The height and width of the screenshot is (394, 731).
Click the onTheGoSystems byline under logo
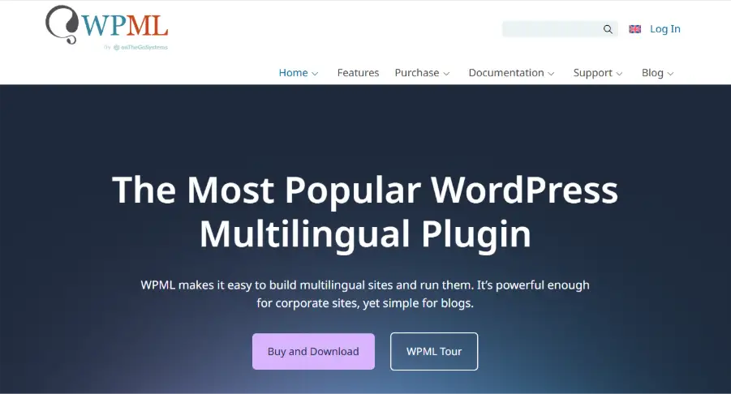(x=135, y=47)
